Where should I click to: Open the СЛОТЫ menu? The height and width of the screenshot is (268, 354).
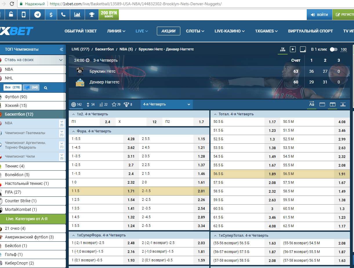point(195,31)
